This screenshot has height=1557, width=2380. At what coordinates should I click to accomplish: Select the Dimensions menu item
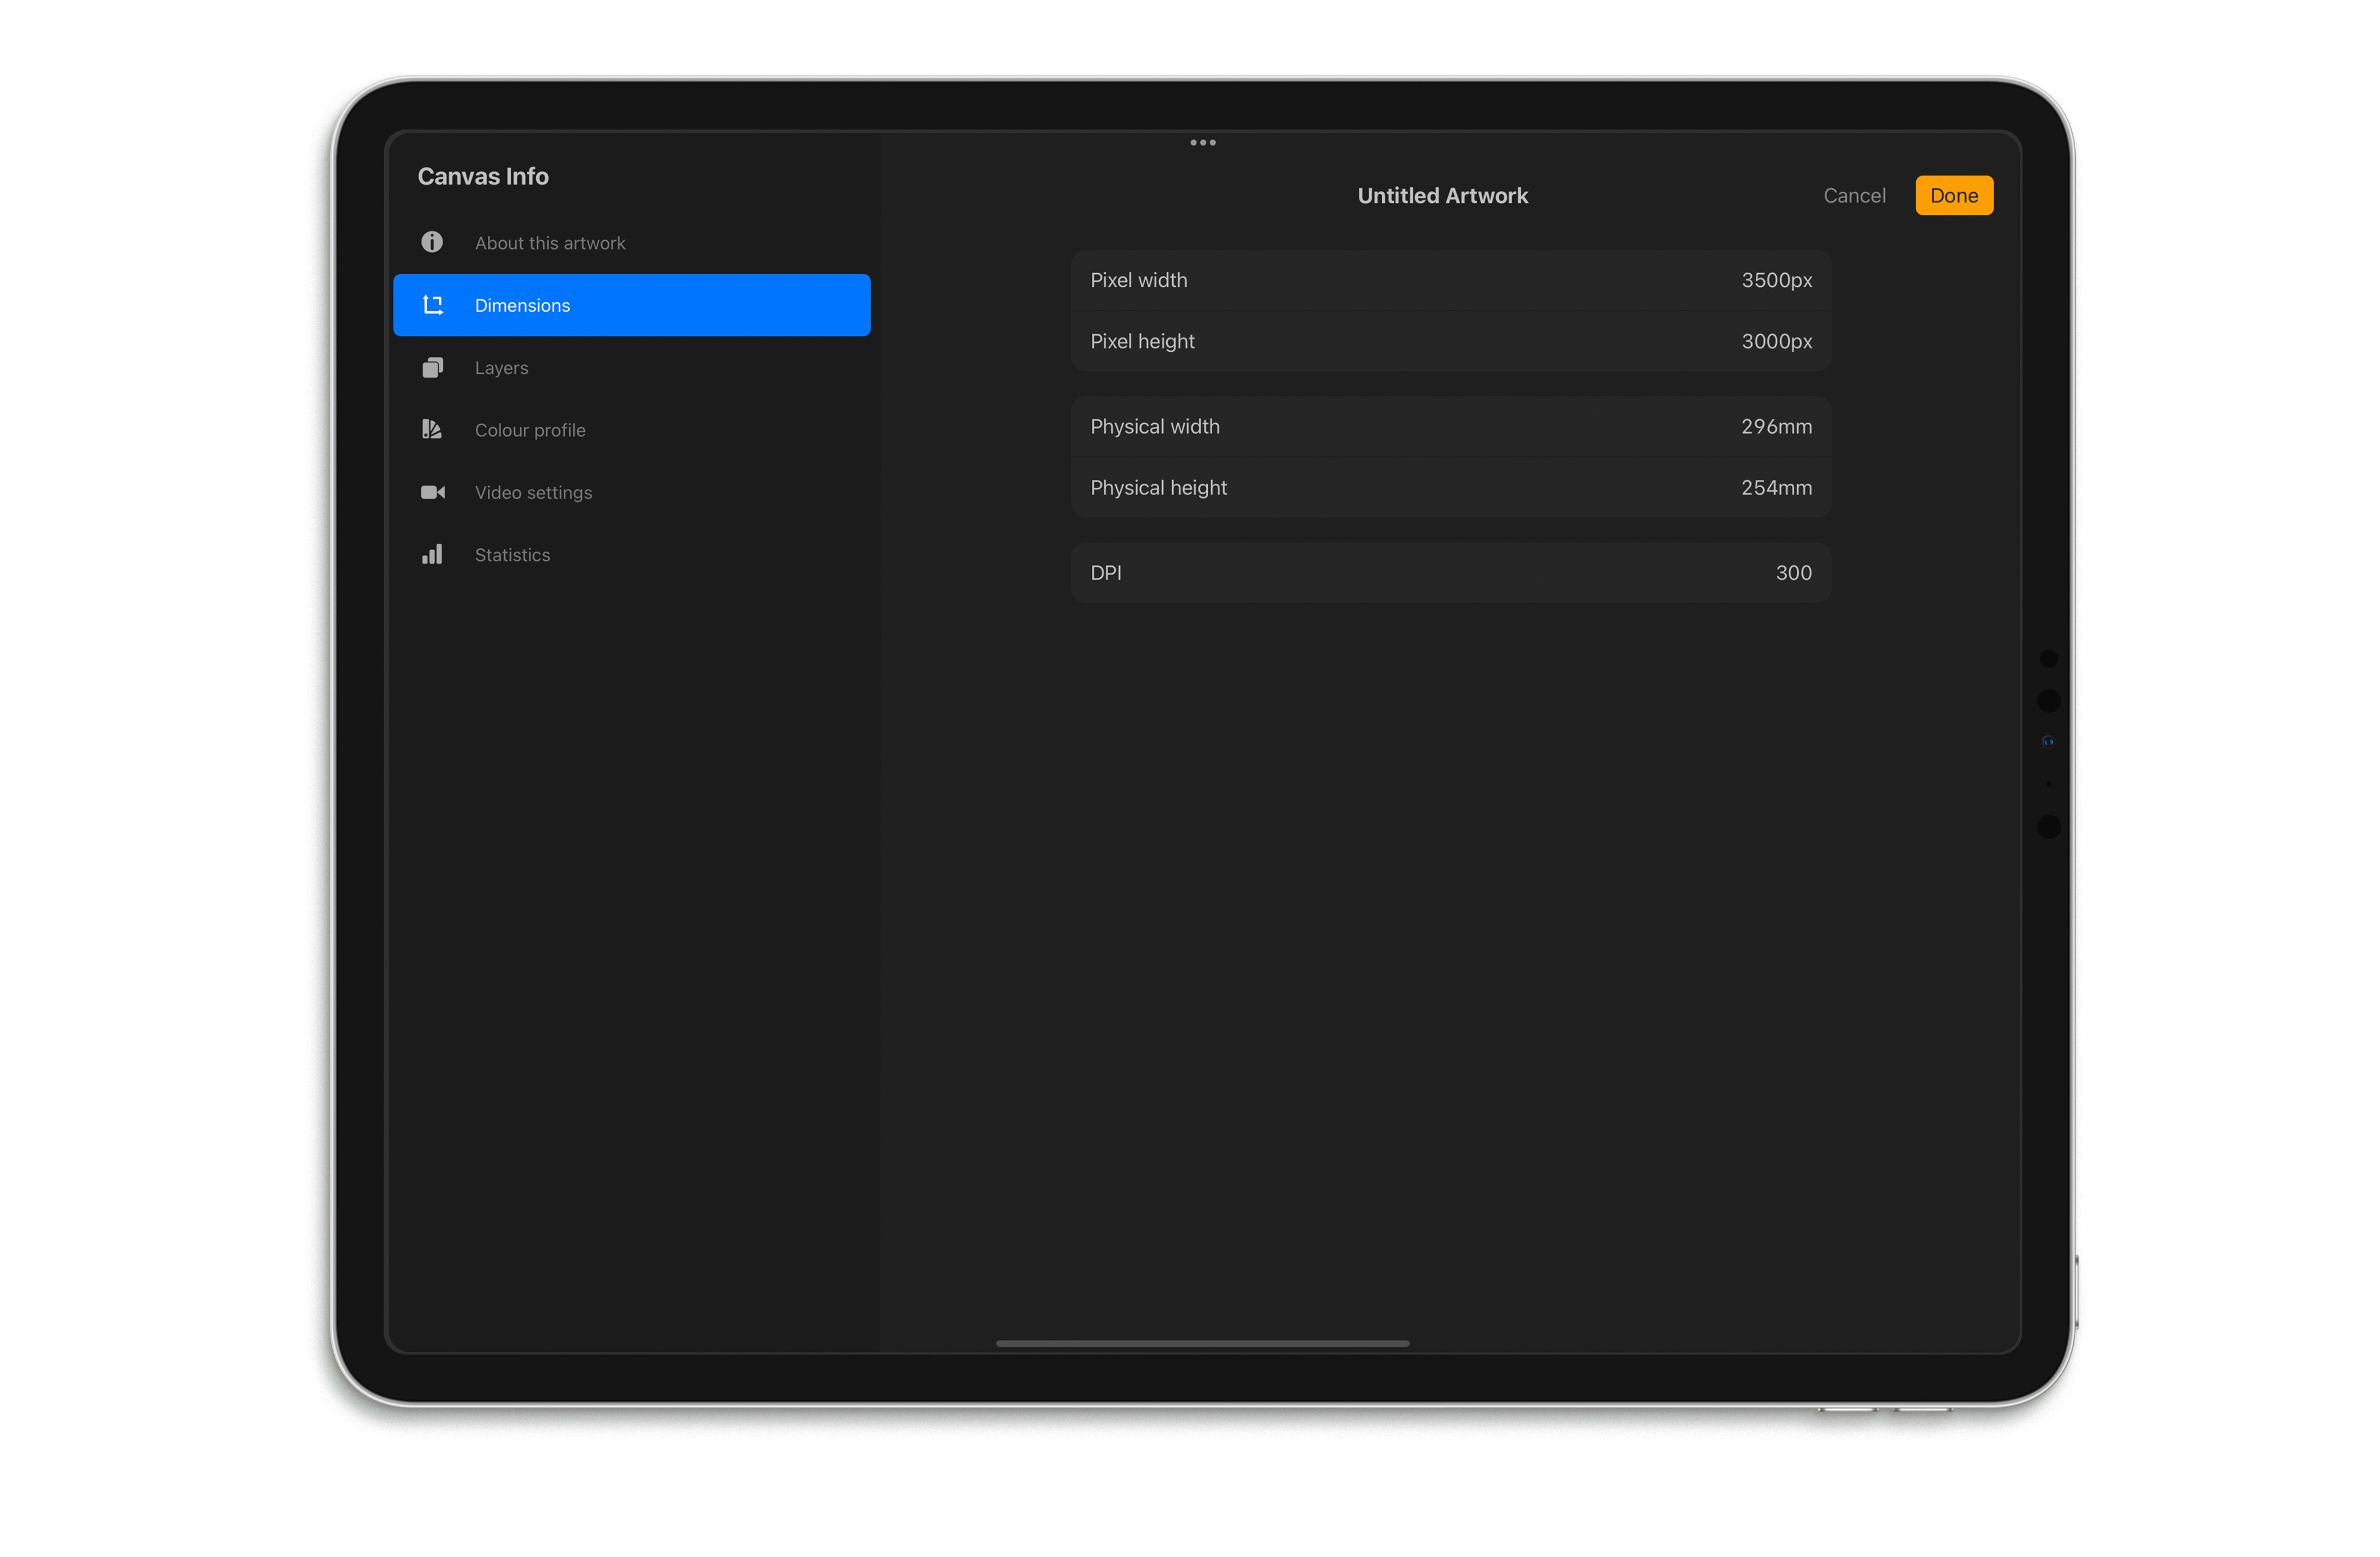click(632, 305)
